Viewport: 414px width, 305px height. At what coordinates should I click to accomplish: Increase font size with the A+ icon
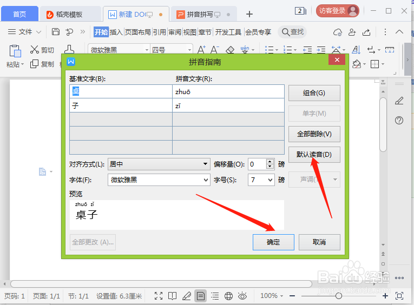tap(201, 50)
